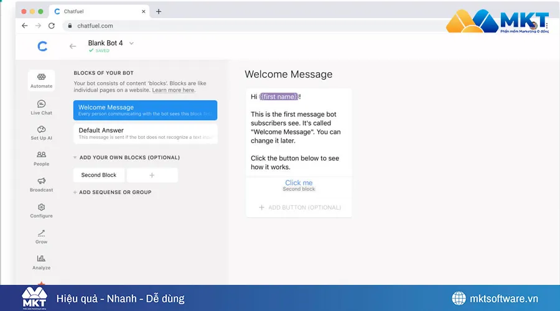The image size is (560, 311).
Task: Click Add Sequense or Group
Action: pyautogui.click(x=112, y=192)
